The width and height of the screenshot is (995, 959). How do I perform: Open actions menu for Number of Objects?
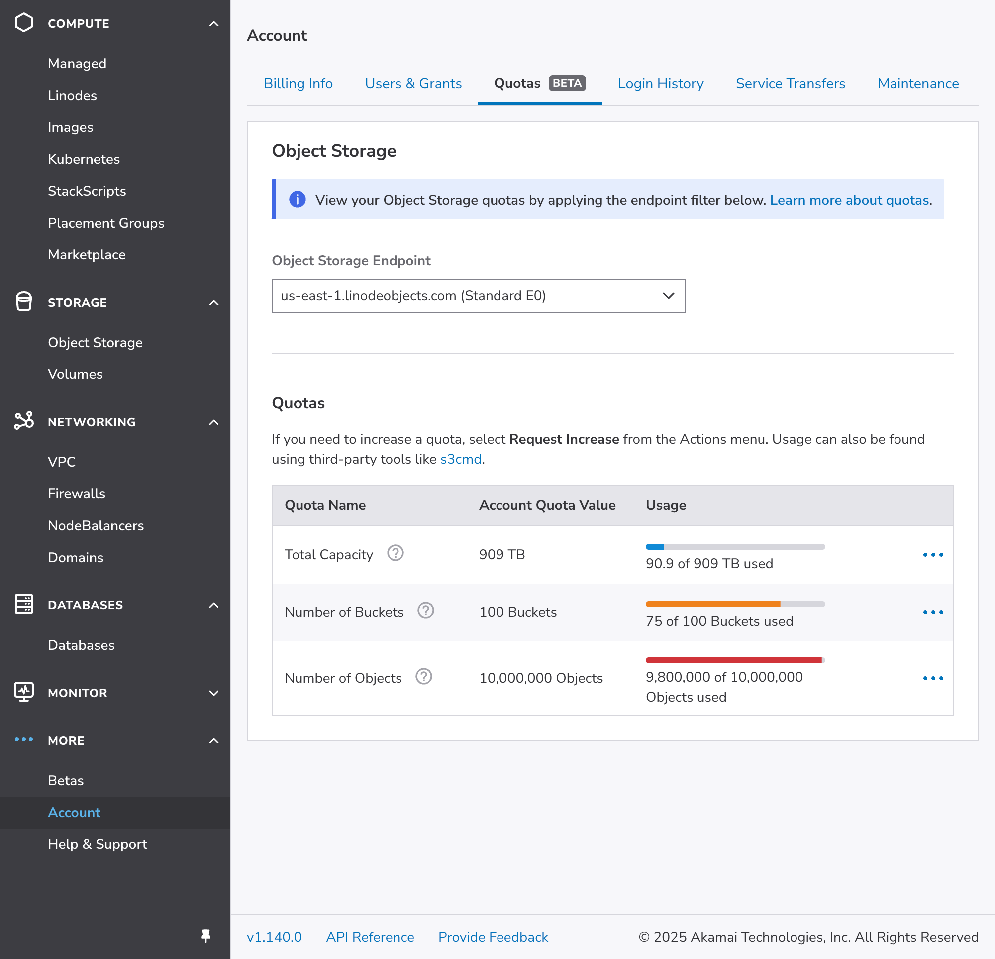tap(932, 678)
